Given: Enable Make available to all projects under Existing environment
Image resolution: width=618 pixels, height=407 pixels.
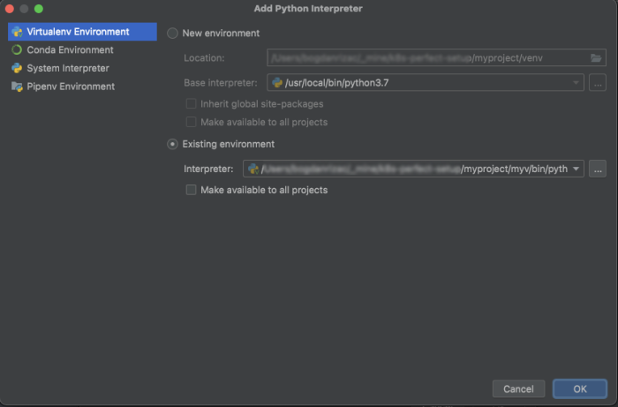Looking at the screenshot, I should 192,190.
